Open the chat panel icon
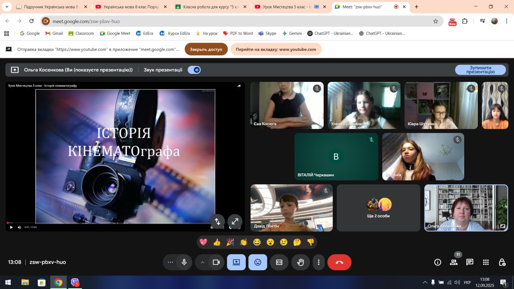 coord(469,262)
